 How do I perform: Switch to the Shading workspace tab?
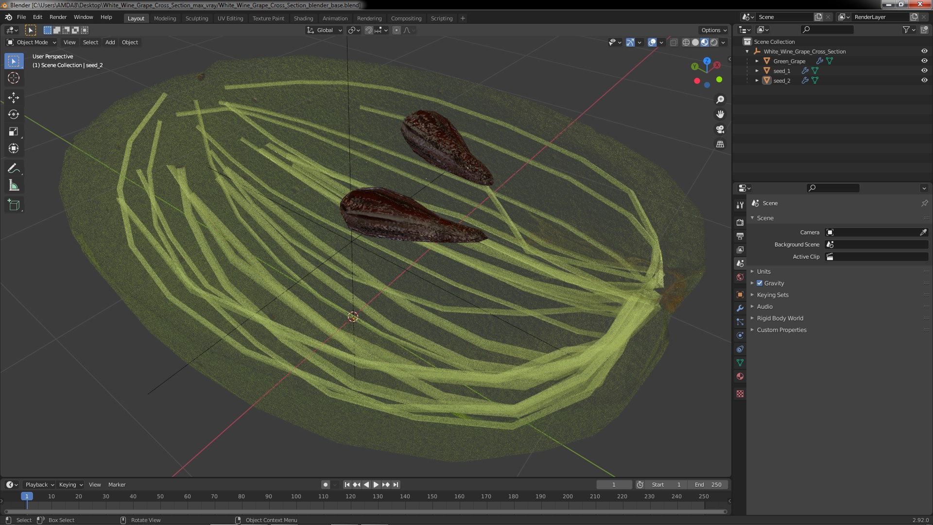(x=303, y=18)
